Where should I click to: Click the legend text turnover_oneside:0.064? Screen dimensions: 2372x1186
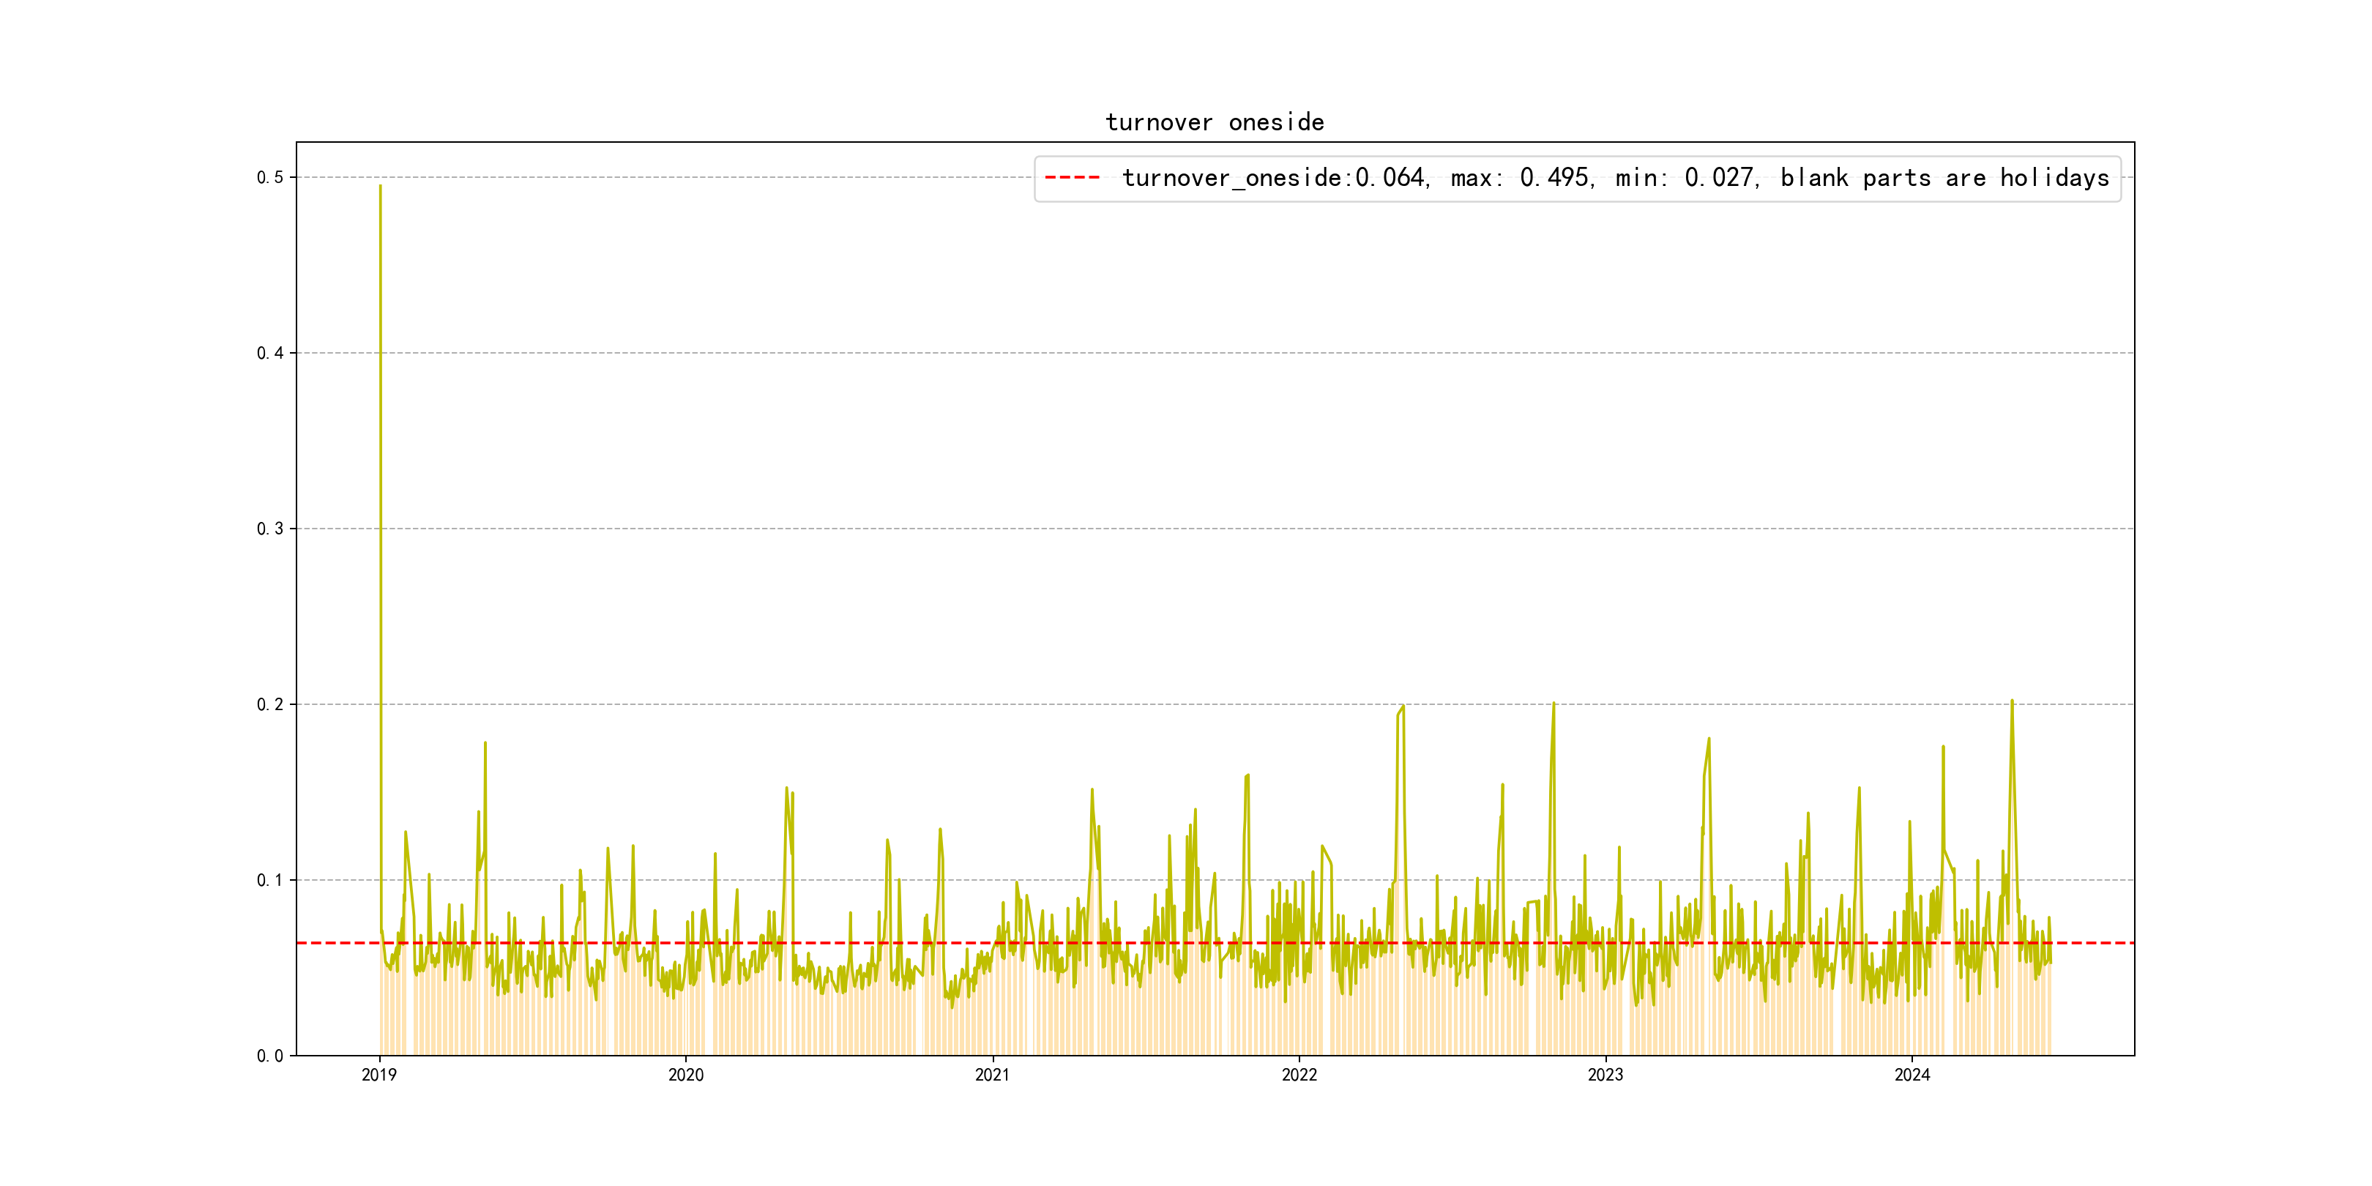[x=1275, y=178]
